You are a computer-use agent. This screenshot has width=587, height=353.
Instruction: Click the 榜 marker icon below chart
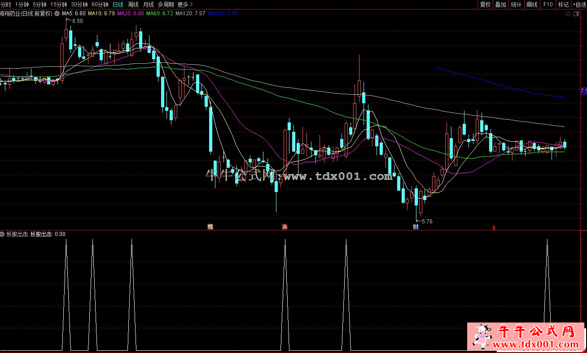pyautogui.click(x=210, y=227)
